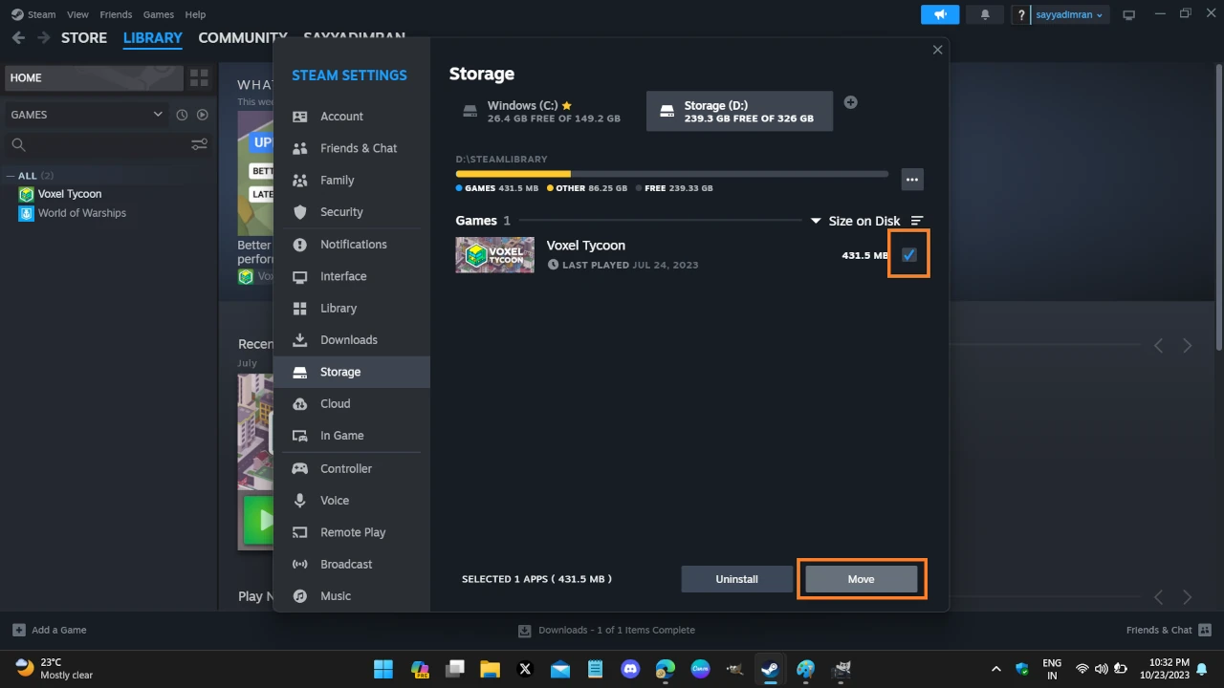Click the storage usage bar for D drive
The height and width of the screenshot is (688, 1224).
click(671, 174)
